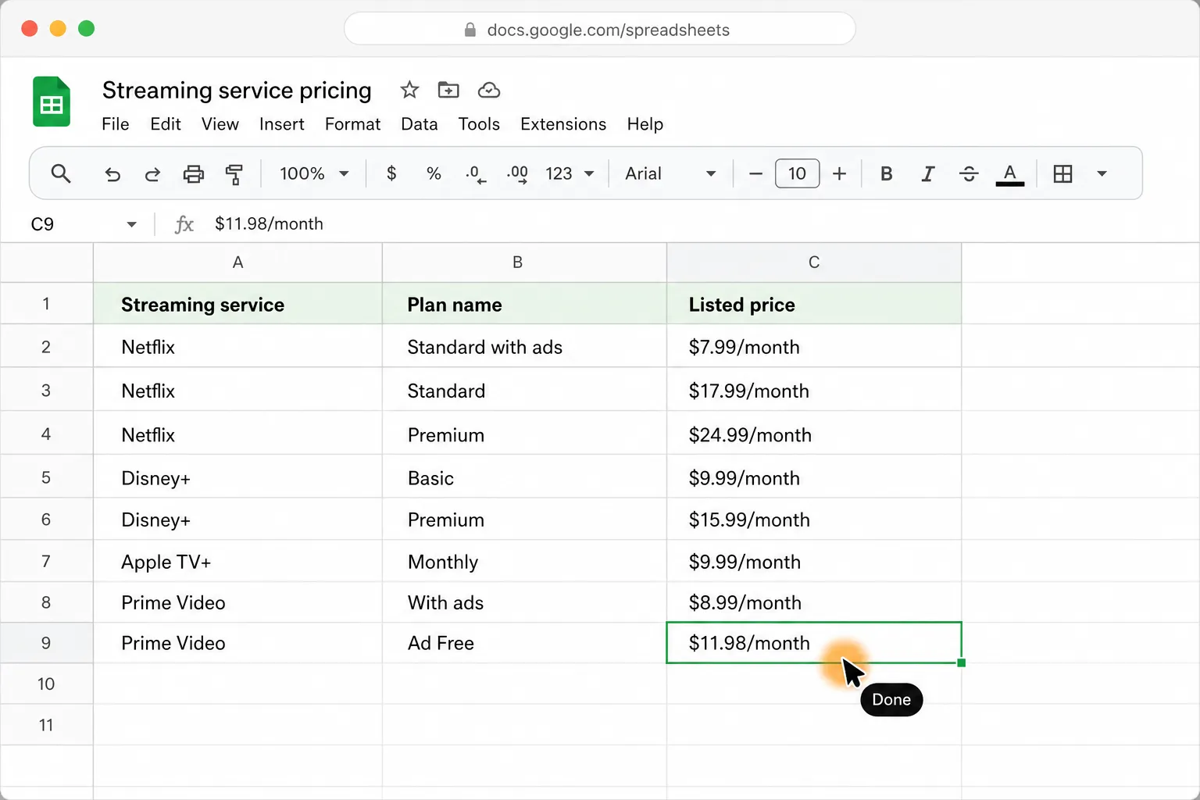Expand the toolbar overflow arrow
Viewport: 1200px width, 800px height.
tap(1102, 173)
